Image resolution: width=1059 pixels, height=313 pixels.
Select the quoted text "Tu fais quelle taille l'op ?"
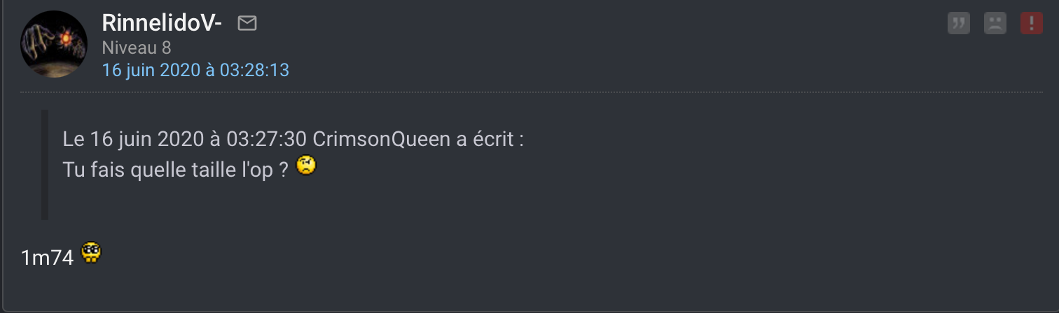point(175,169)
